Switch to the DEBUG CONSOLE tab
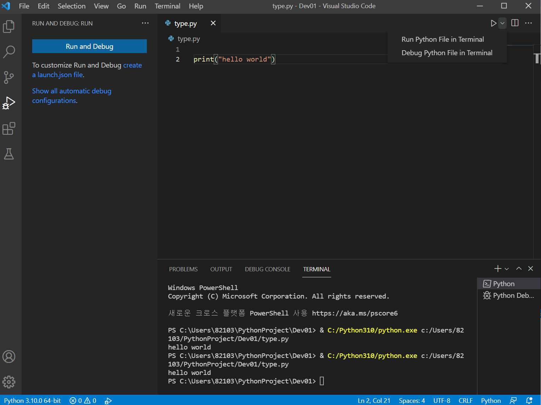This screenshot has width=541, height=405. 267,269
